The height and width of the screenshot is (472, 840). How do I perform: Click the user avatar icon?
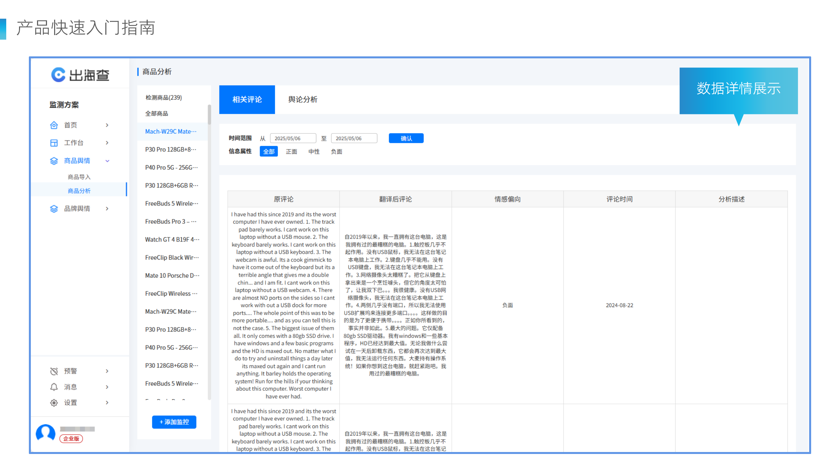pyautogui.click(x=46, y=433)
